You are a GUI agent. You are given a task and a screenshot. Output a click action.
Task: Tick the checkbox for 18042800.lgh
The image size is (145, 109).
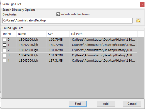(4, 50)
